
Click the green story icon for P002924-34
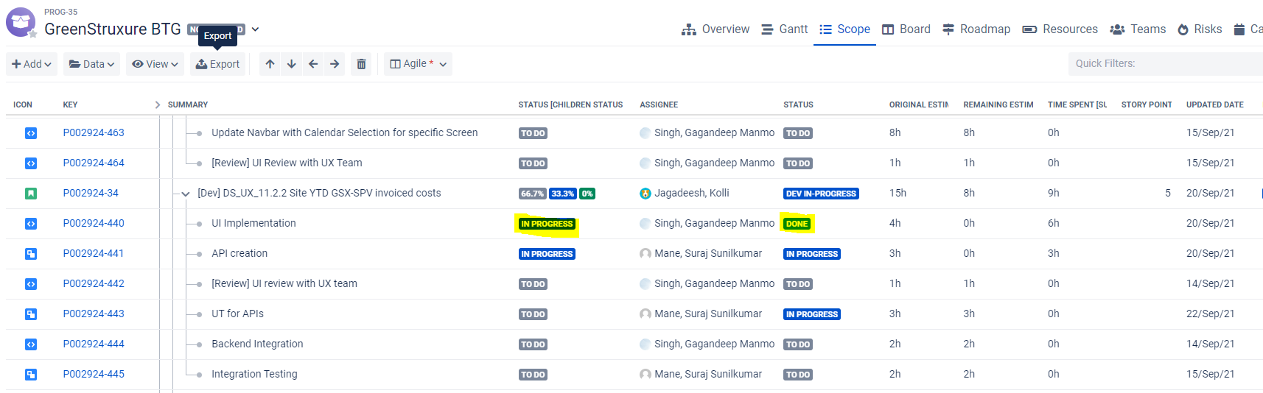(31, 194)
